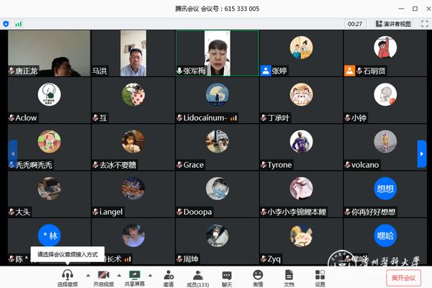Click the green network signal indicator

pyautogui.click(x=19, y=24)
